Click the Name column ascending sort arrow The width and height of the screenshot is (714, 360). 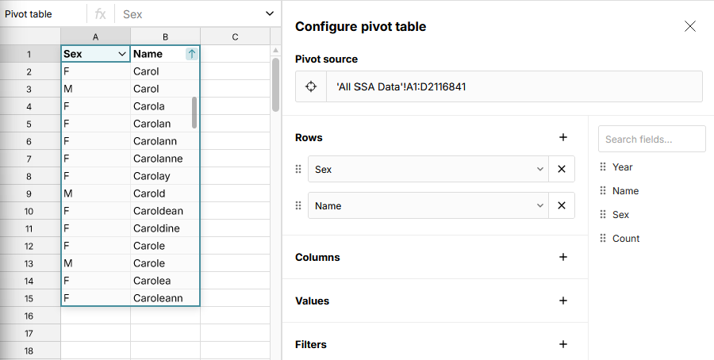pos(191,54)
